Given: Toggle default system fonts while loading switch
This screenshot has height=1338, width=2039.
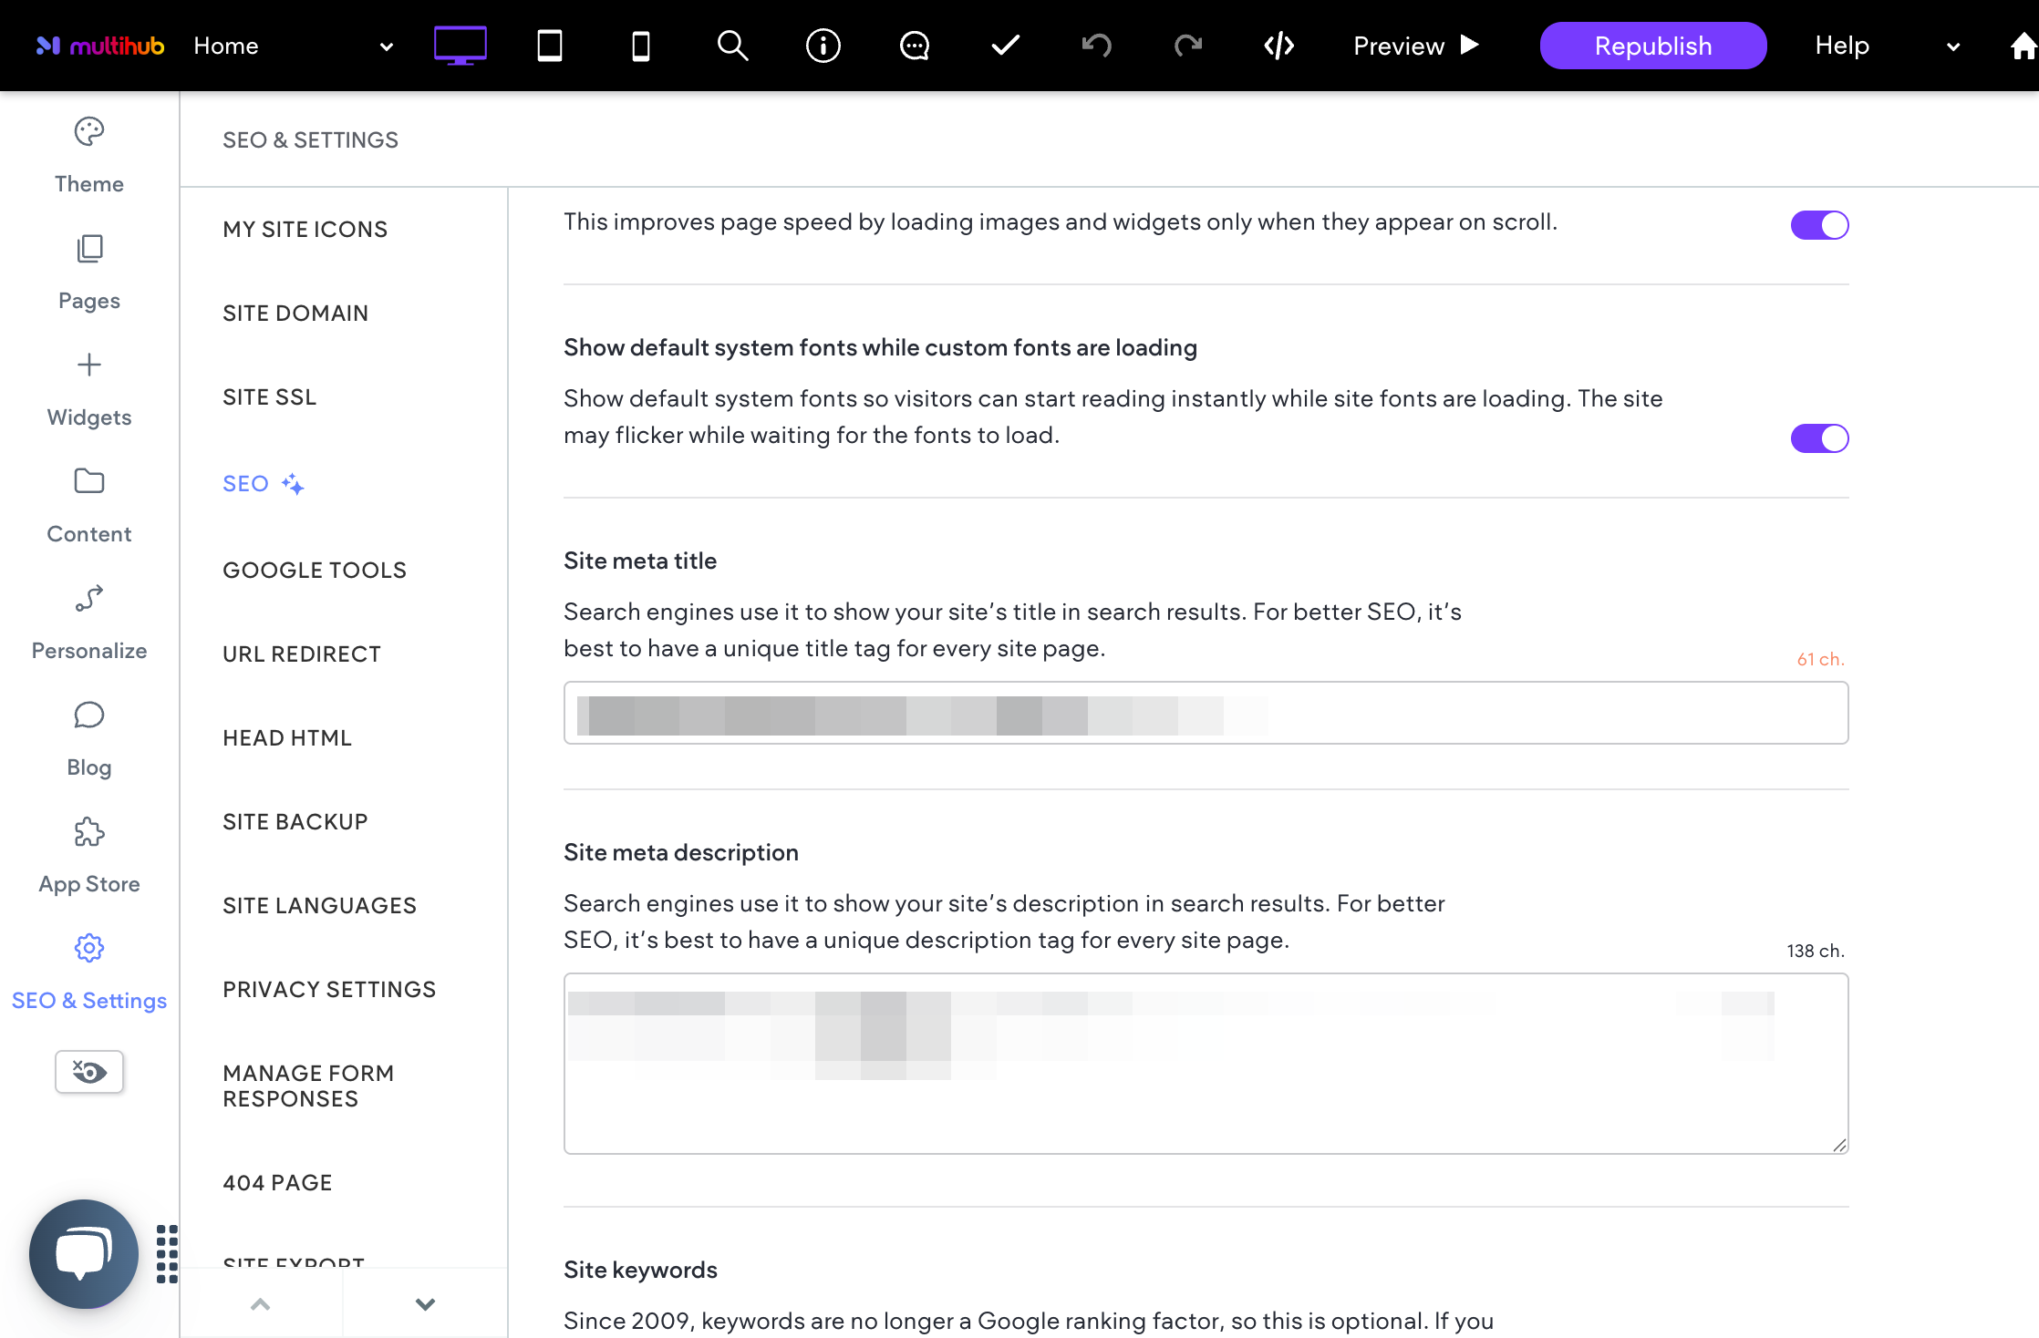Looking at the screenshot, I should click(x=1819, y=438).
